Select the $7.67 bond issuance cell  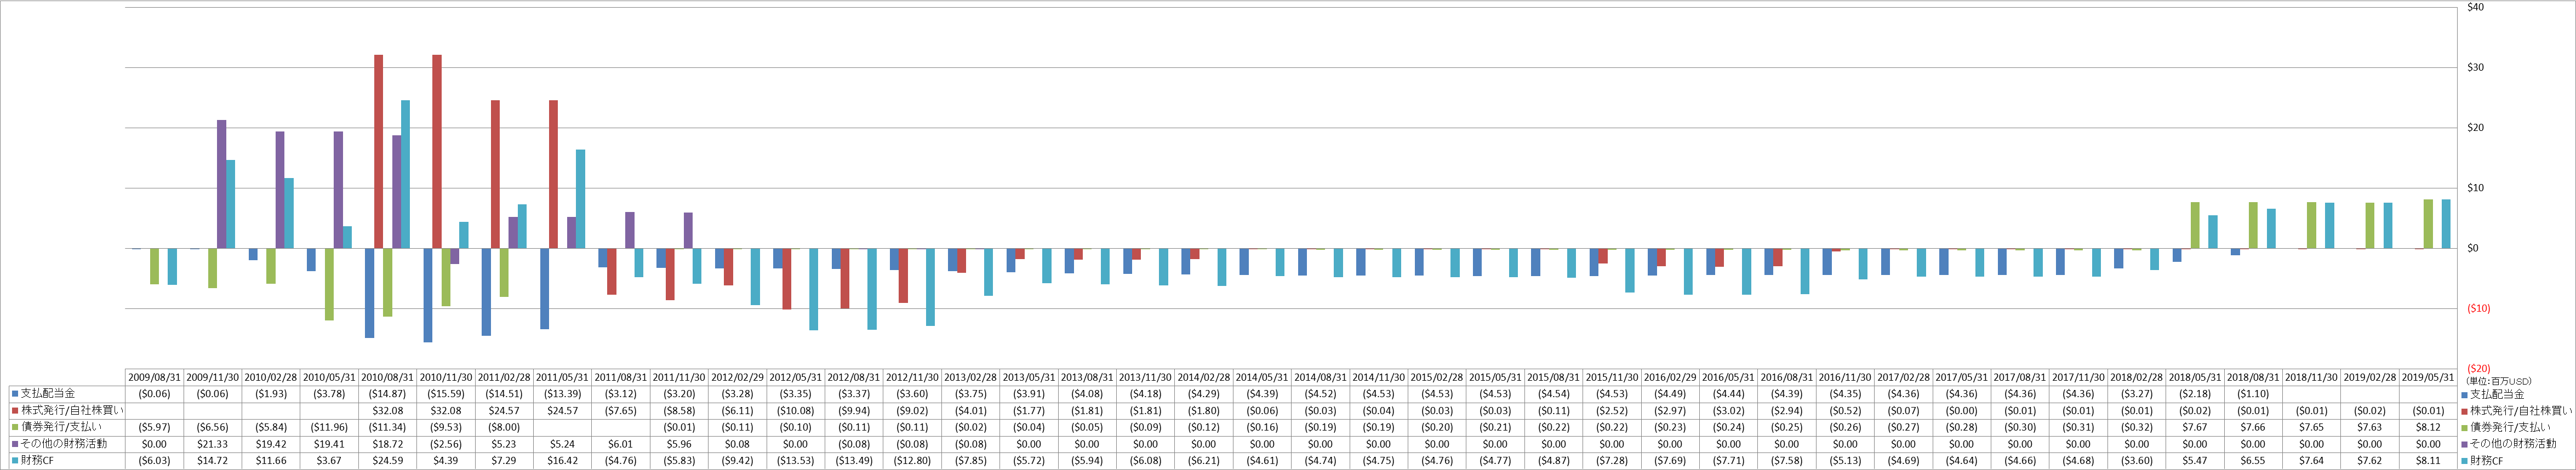point(2194,427)
